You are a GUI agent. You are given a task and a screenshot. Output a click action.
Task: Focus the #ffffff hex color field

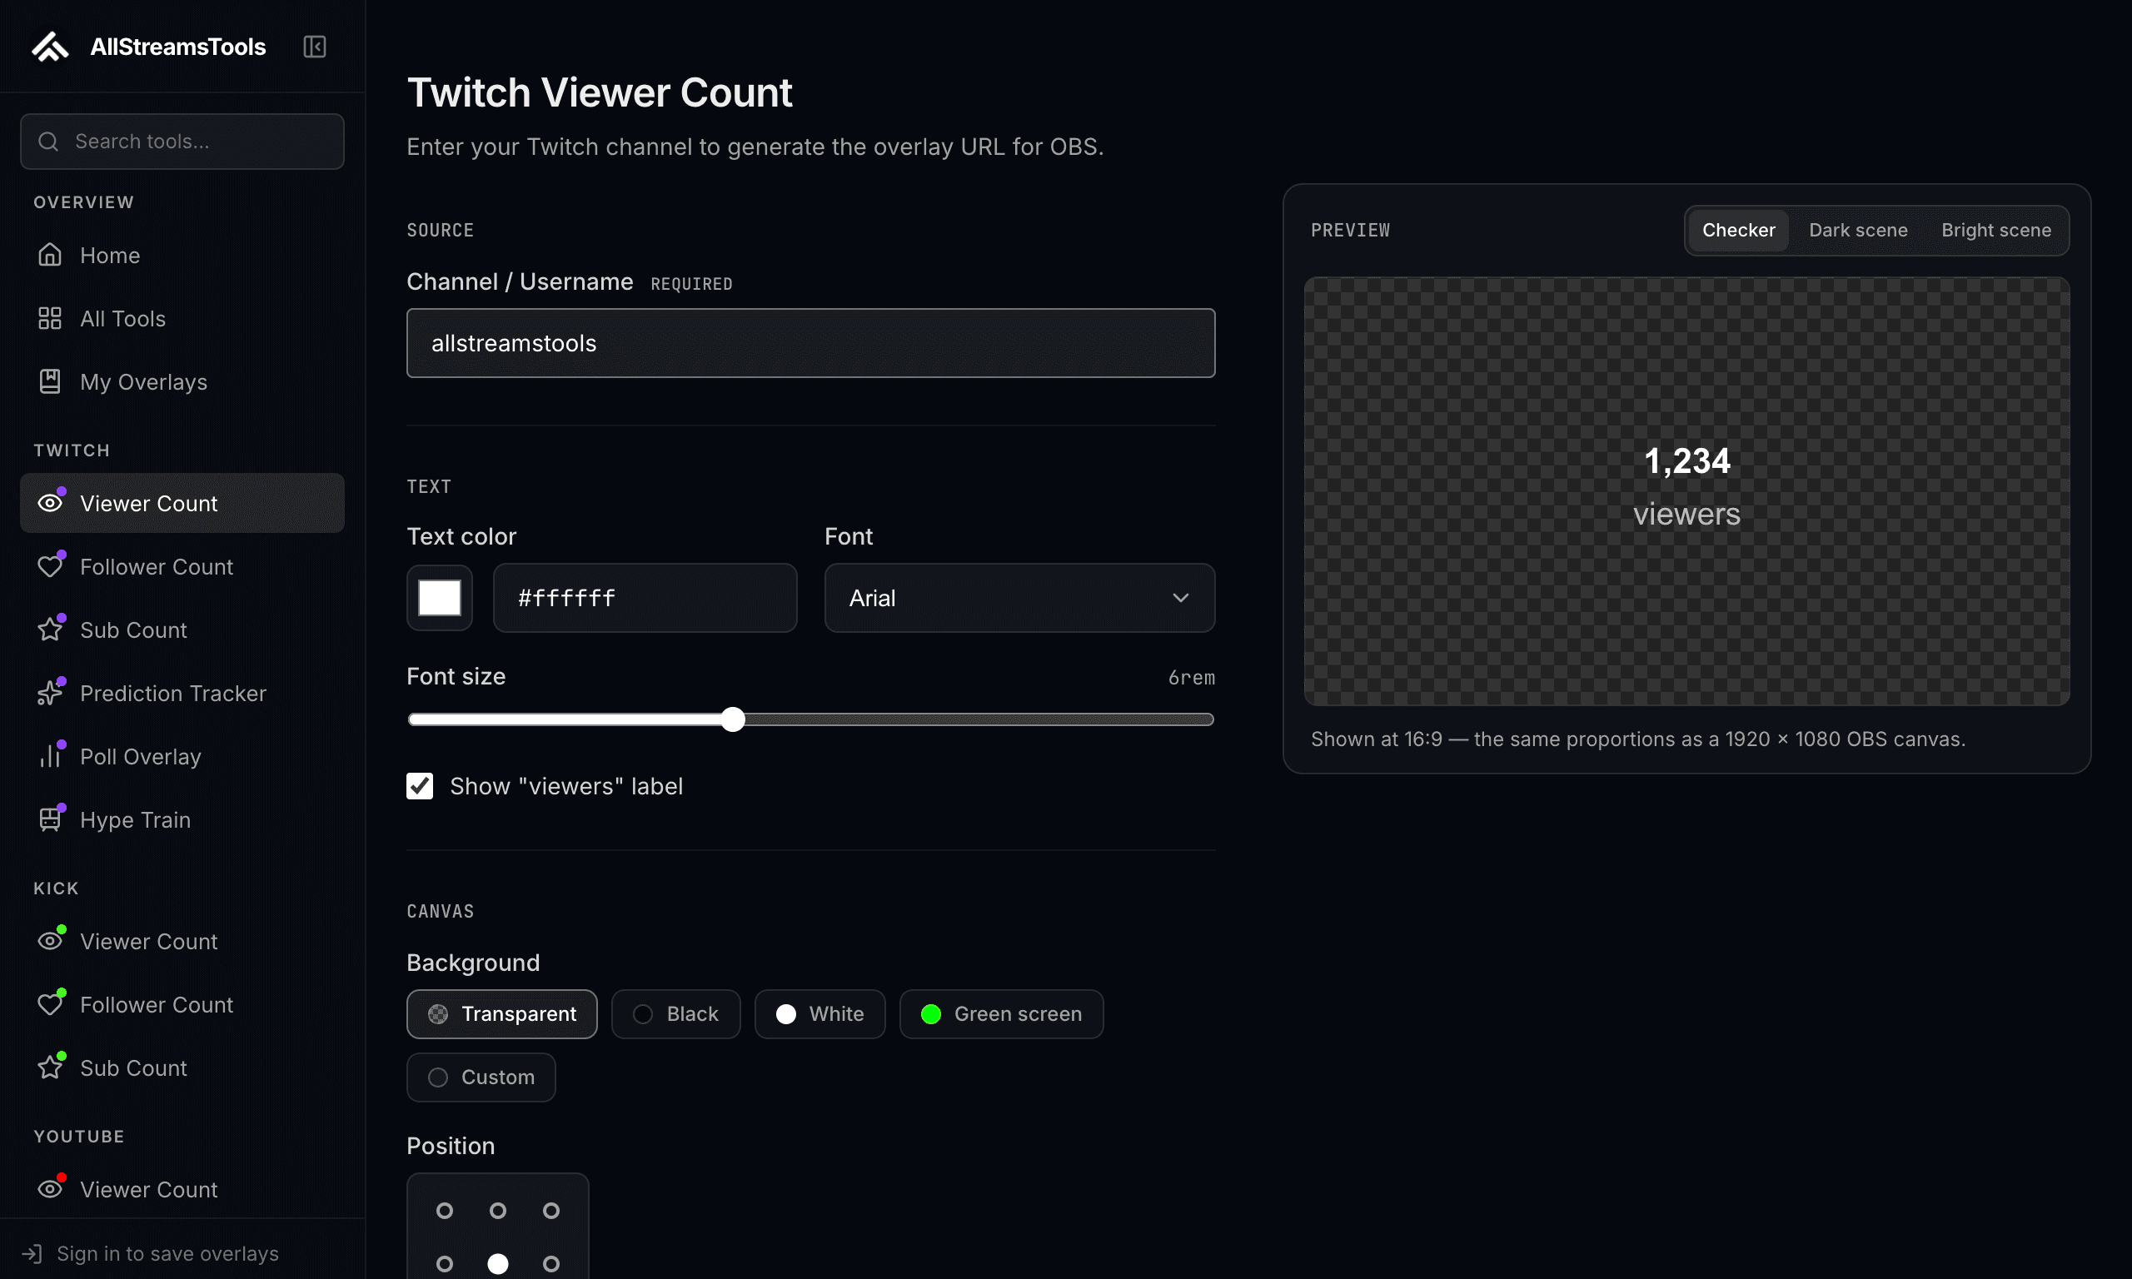pos(645,598)
